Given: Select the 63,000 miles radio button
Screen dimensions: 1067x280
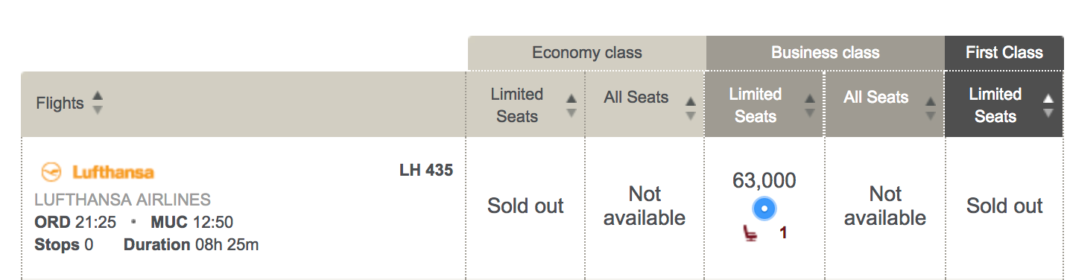Looking at the screenshot, I should tap(764, 209).
